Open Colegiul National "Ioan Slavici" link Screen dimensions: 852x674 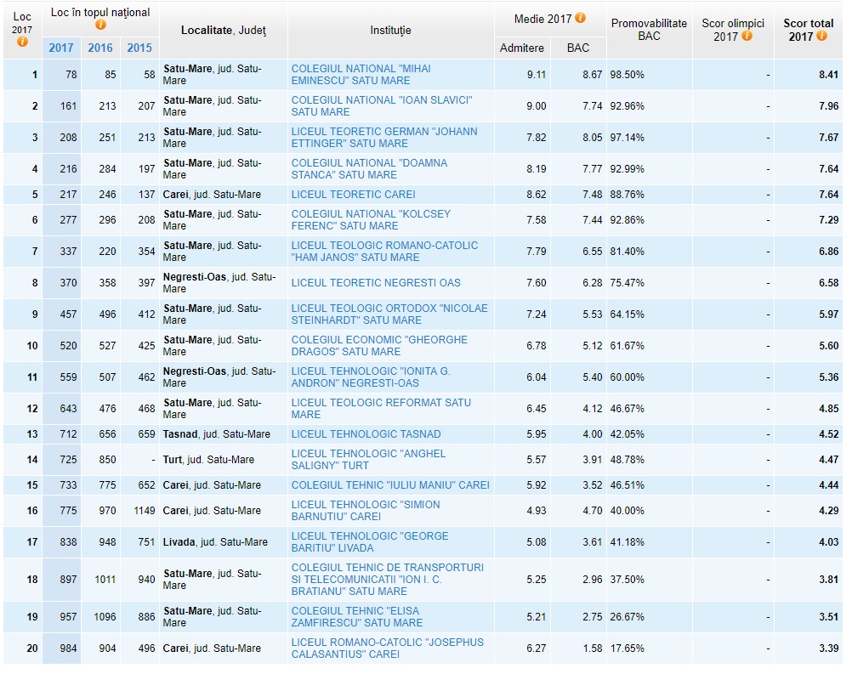[x=381, y=105]
